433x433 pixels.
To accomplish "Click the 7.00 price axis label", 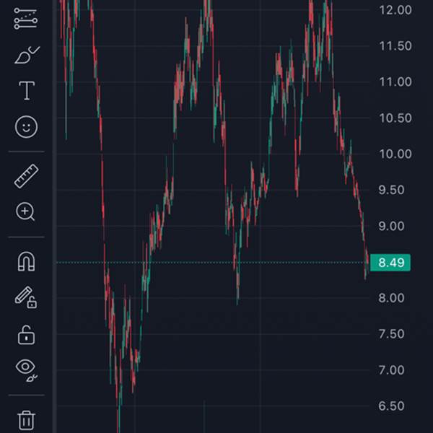I will click(x=391, y=370).
